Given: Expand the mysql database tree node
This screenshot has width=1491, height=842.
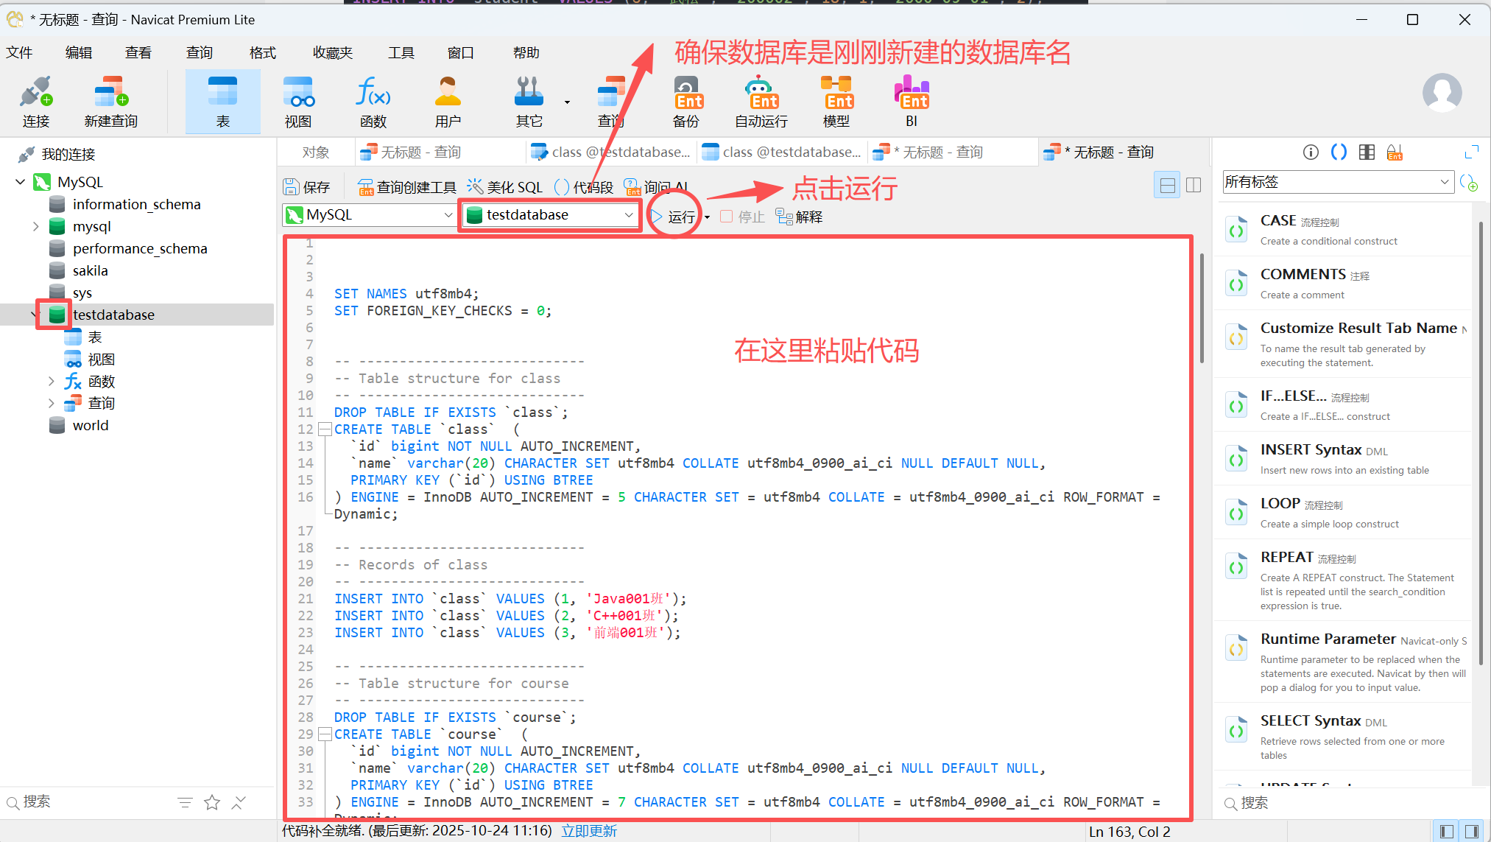Looking at the screenshot, I should tap(35, 227).
